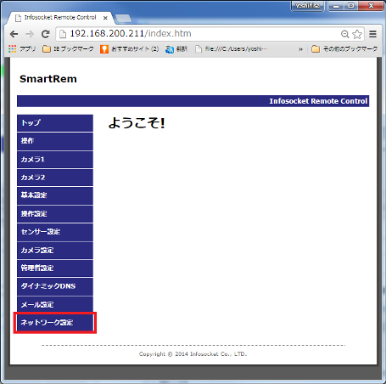Open the カメラ1 page
Viewport: 386px width, 384px height.
(x=55, y=160)
